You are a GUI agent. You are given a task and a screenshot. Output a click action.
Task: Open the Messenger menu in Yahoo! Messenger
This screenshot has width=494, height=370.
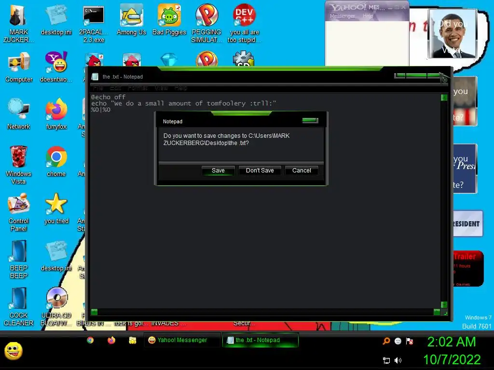(x=342, y=16)
